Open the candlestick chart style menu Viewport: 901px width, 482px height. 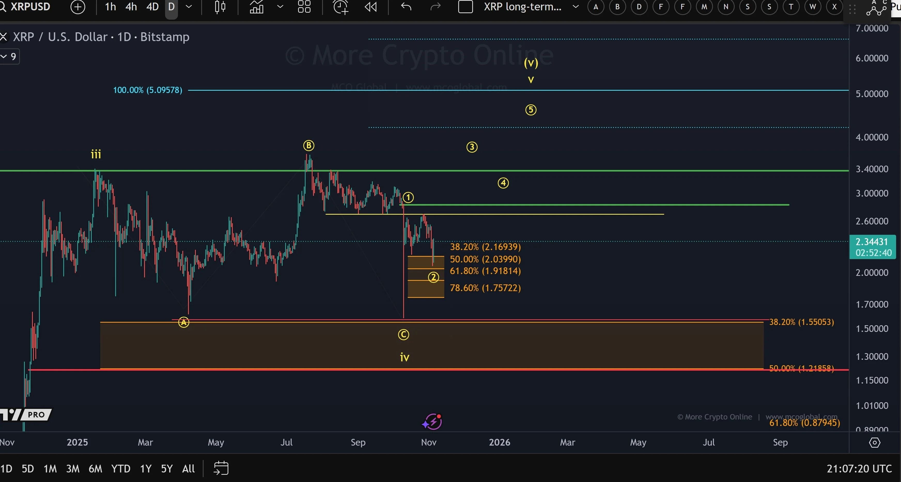click(220, 7)
